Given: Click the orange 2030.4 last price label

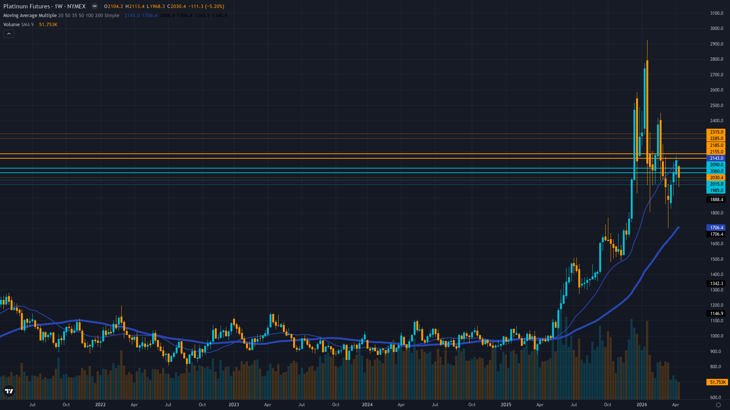Looking at the screenshot, I should coord(716,178).
